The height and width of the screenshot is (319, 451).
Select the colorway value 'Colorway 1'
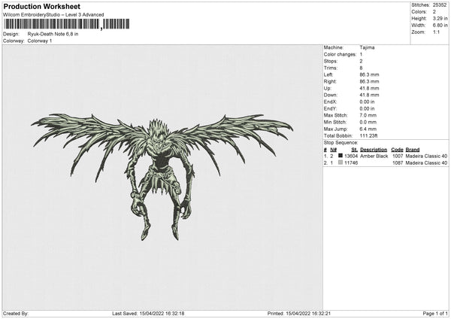(x=40, y=41)
